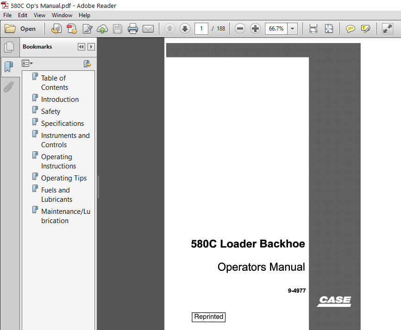Zoom in with the plus button

point(255,29)
